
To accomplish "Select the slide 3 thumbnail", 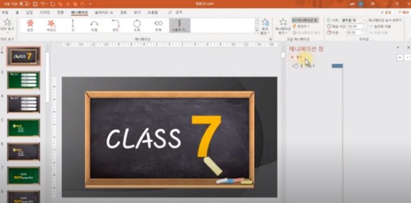I will tap(23, 80).
